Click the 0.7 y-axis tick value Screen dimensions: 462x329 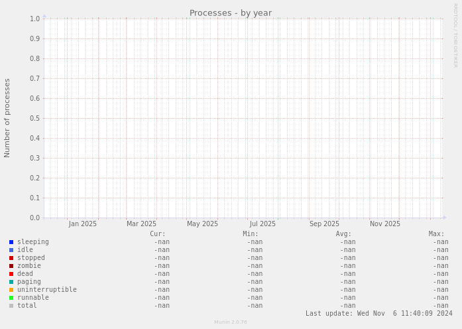[34, 79]
